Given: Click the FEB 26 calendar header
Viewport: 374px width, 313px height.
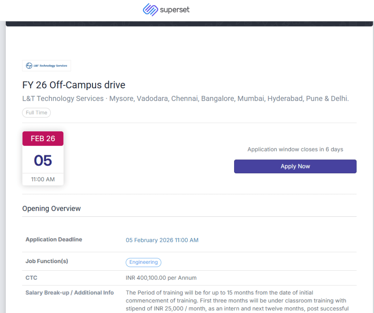Looking at the screenshot, I should click(43, 139).
